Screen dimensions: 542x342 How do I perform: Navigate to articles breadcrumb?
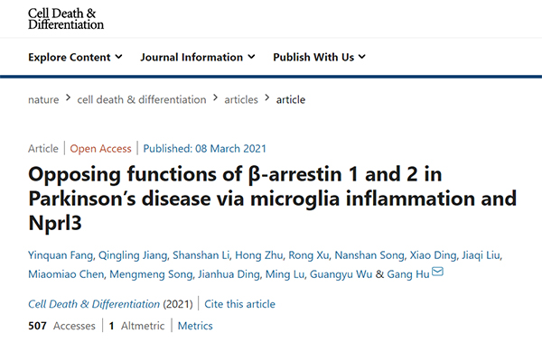click(241, 99)
